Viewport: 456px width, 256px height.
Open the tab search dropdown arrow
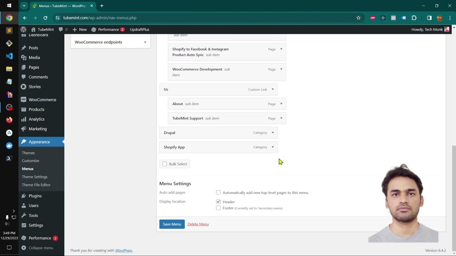click(x=24, y=6)
